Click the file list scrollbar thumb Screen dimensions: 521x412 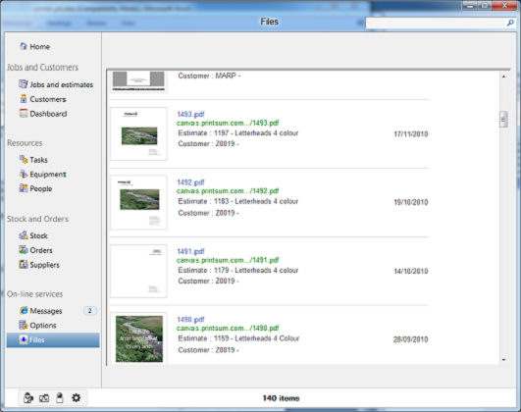point(503,120)
